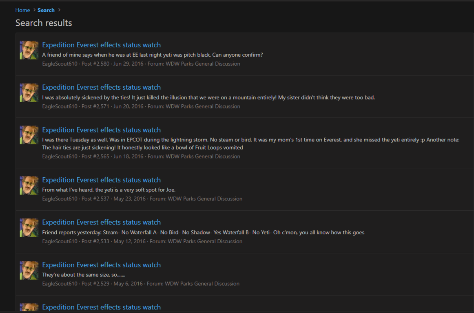Click avatar beside May 23, 2016 post
The height and width of the screenshot is (313, 474).
[x=29, y=185]
